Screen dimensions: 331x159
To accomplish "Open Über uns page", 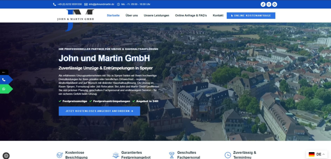I will point(132,15).
